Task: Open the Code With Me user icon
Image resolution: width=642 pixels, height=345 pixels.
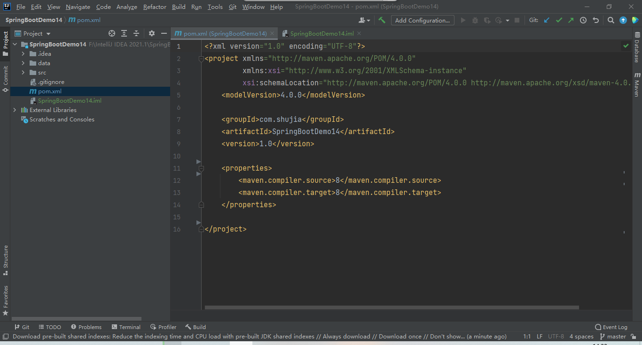Action: (x=364, y=20)
